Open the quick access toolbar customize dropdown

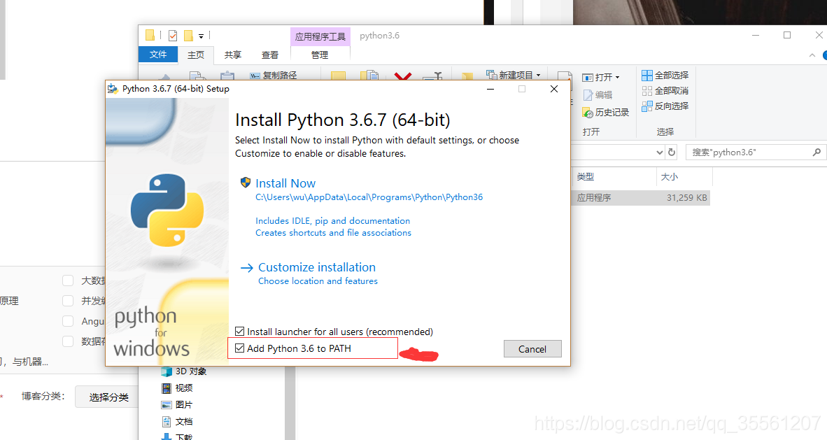coord(201,36)
